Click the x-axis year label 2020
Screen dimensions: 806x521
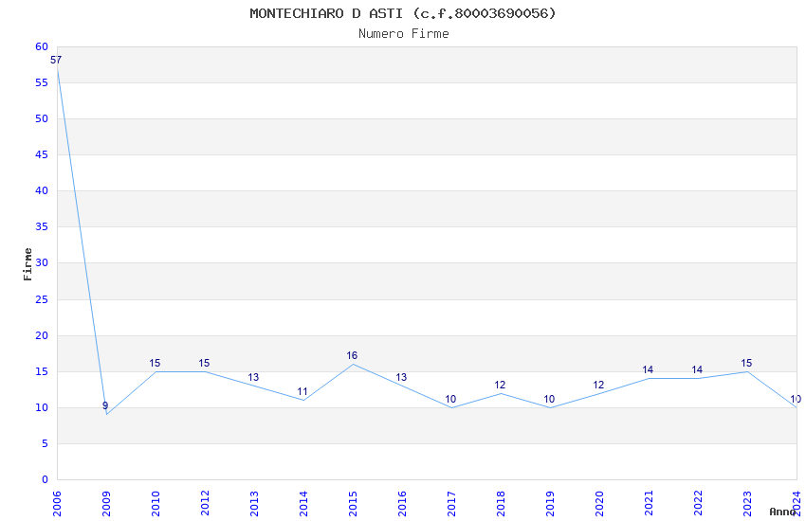coord(599,504)
